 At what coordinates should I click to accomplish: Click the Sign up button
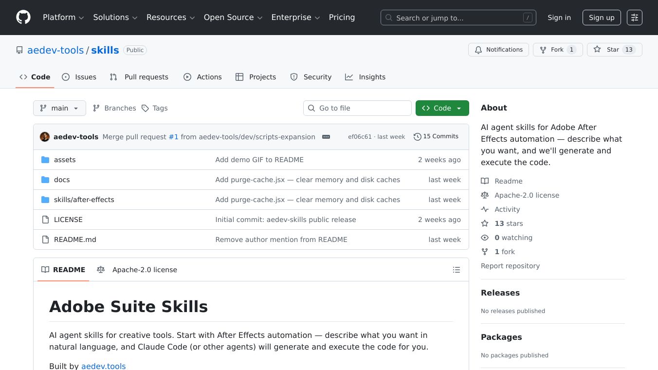[x=602, y=18]
